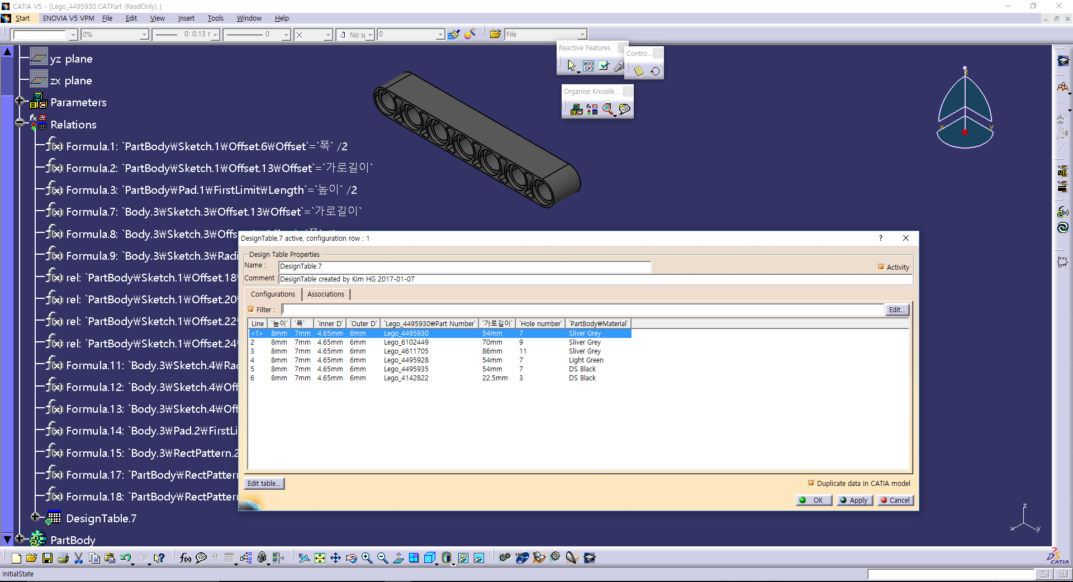Click the Paste icon

click(x=110, y=558)
